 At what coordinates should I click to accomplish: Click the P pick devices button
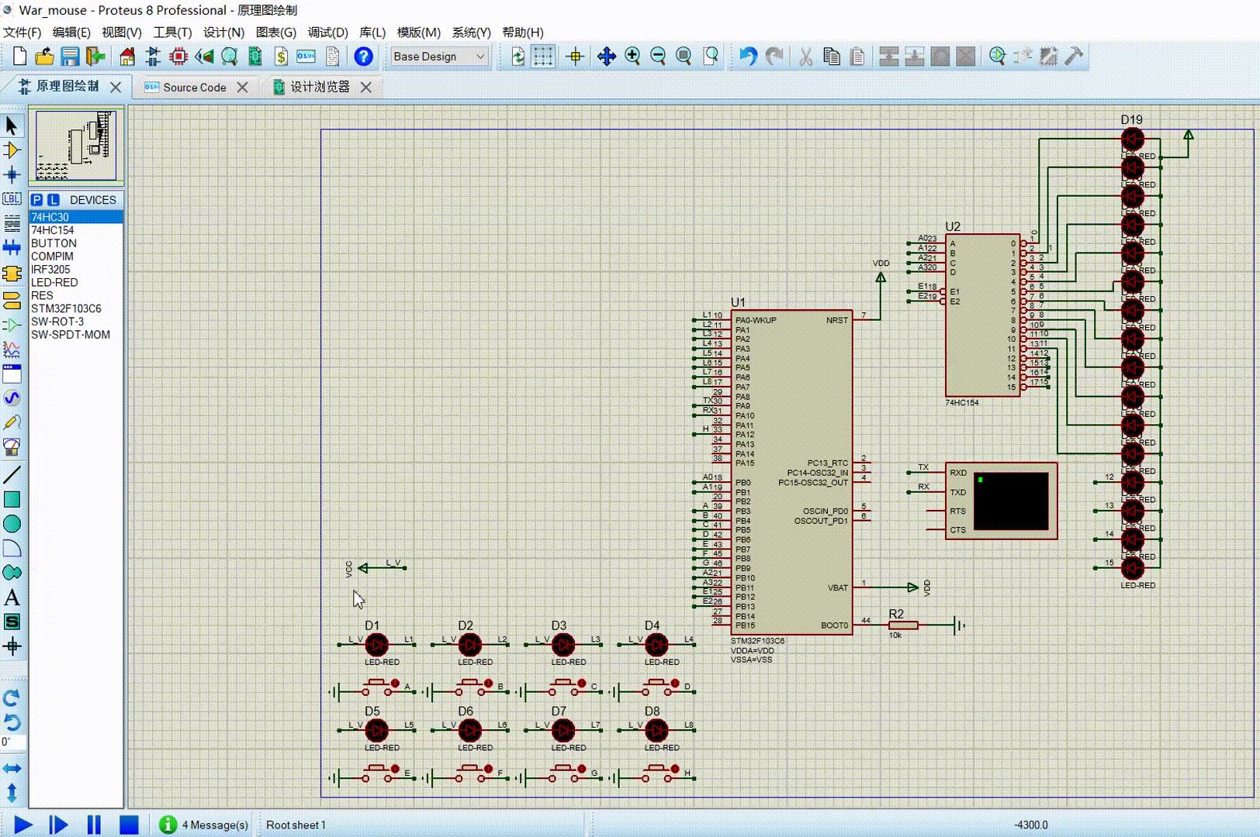pos(36,199)
